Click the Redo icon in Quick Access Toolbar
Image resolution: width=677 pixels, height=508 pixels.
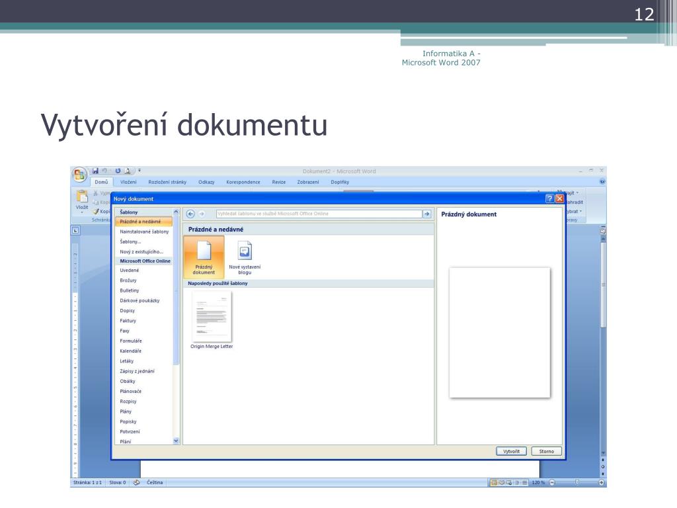(118, 171)
